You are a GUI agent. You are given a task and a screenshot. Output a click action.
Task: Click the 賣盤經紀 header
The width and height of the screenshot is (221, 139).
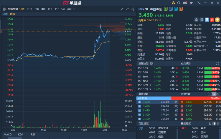(x=186, y=124)
